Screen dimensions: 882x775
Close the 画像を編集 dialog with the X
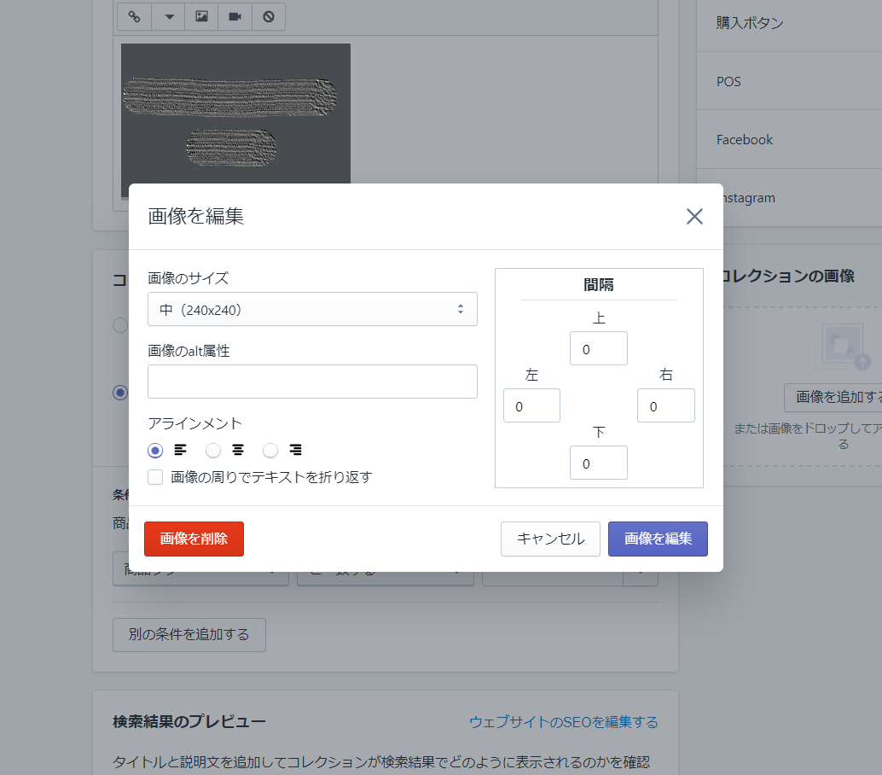[694, 216]
